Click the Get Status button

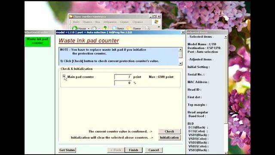click(67, 150)
